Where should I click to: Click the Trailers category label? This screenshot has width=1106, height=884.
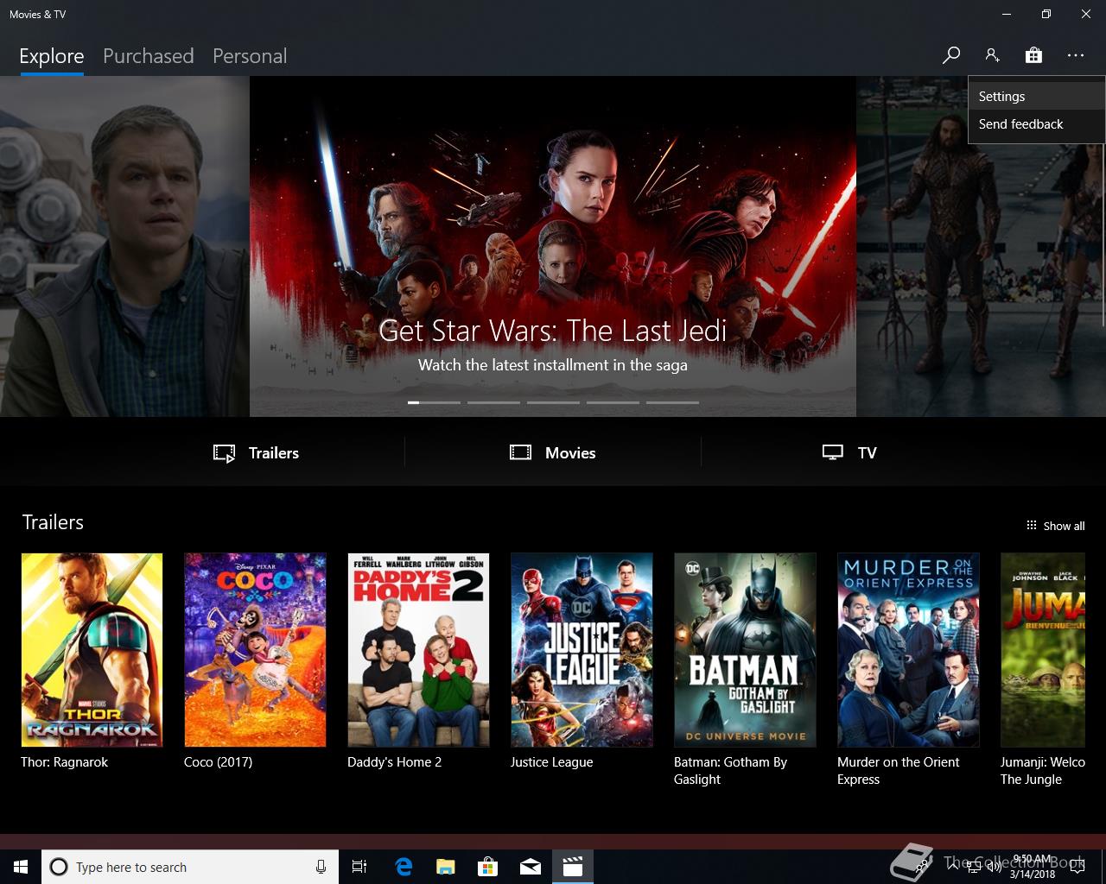coord(274,453)
